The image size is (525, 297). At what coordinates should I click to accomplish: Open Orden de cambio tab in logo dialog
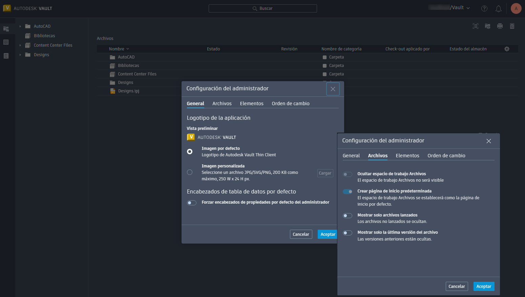[x=291, y=104]
